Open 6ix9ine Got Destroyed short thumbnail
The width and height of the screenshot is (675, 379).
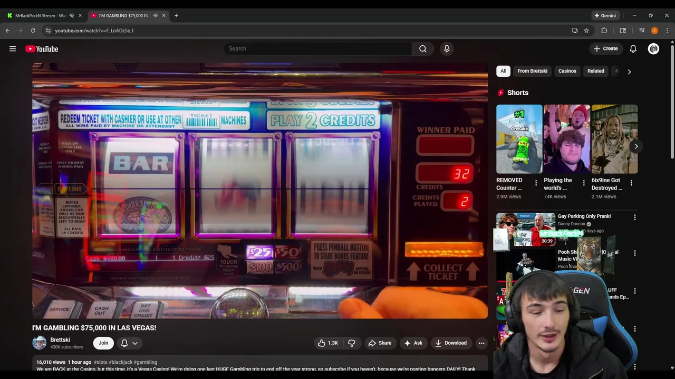pyautogui.click(x=614, y=139)
